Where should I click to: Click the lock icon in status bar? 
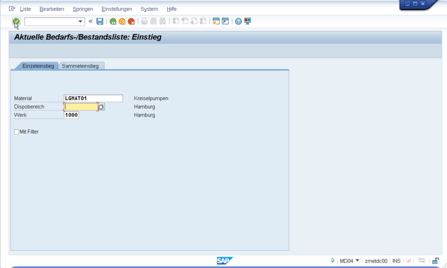tap(435, 261)
